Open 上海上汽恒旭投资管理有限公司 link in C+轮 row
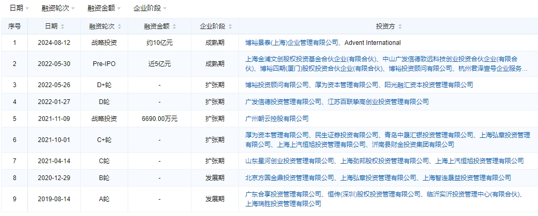The image size is (538, 216). (x=322, y=145)
